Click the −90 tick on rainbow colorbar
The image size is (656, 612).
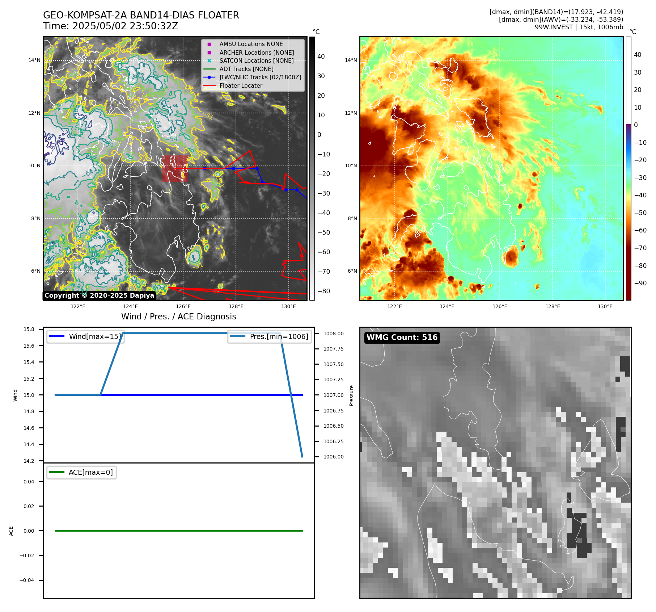click(x=640, y=283)
